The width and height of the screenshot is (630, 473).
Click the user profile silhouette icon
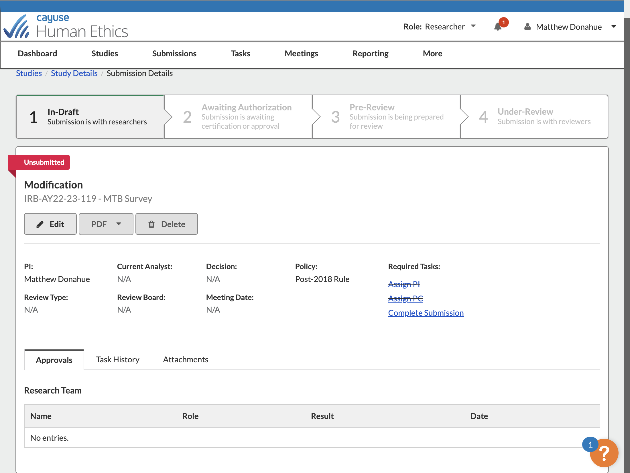527,27
